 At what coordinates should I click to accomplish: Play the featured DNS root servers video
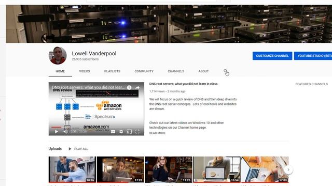(57, 132)
